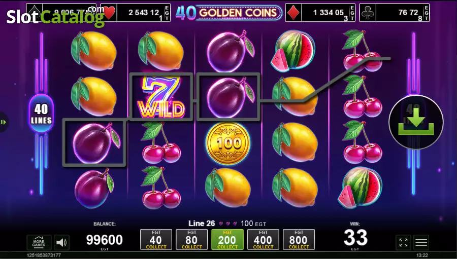Toggle fullscreen mode icon
The image size is (457, 259).
(403, 242)
